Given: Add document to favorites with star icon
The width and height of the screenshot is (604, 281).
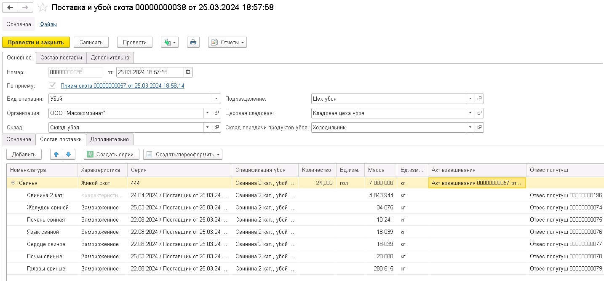Looking at the screenshot, I should [43, 8].
